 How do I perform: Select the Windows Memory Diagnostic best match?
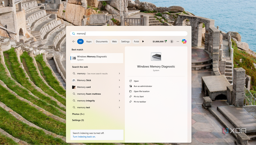point(97,58)
